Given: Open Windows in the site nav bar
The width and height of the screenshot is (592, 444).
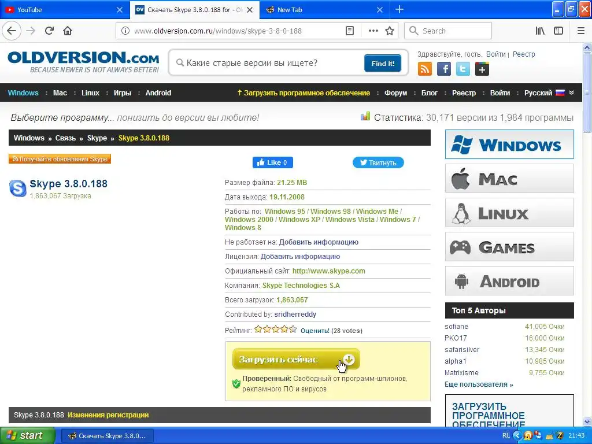Looking at the screenshot, I should pos(23,93).
